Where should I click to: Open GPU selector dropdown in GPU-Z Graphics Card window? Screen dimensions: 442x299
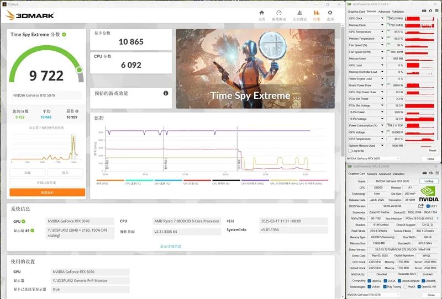[x=372, y=295]
